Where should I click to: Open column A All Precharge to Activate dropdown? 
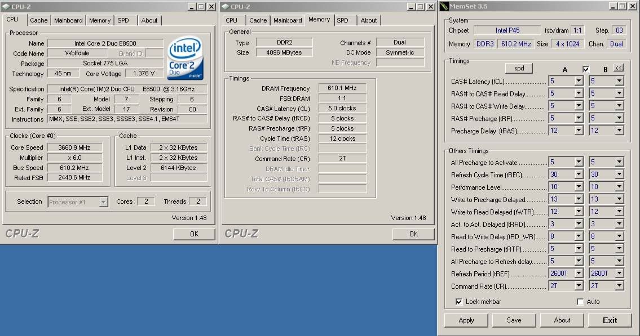pyautogui.click(x=579, y=163)
